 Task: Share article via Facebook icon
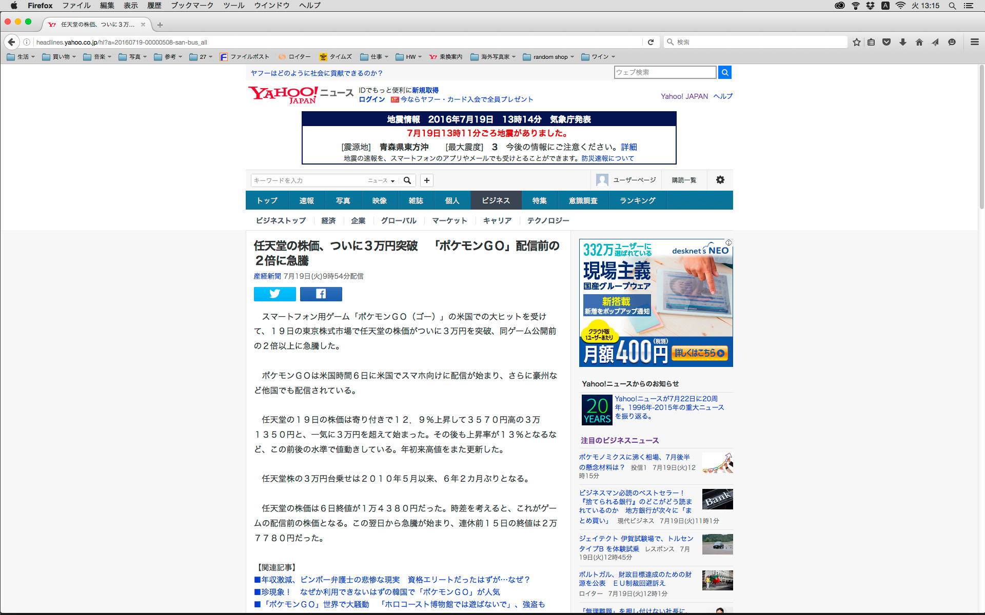click(x=321, y=294)
